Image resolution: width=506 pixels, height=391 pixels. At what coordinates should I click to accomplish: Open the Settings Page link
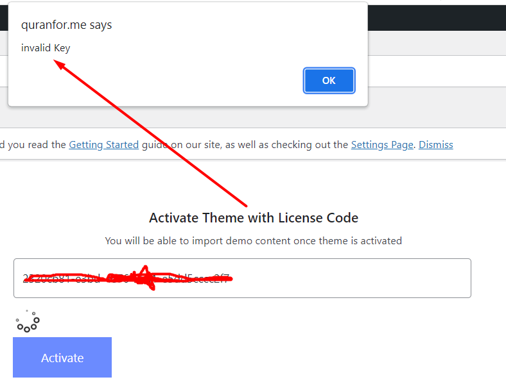click(382, 145)
